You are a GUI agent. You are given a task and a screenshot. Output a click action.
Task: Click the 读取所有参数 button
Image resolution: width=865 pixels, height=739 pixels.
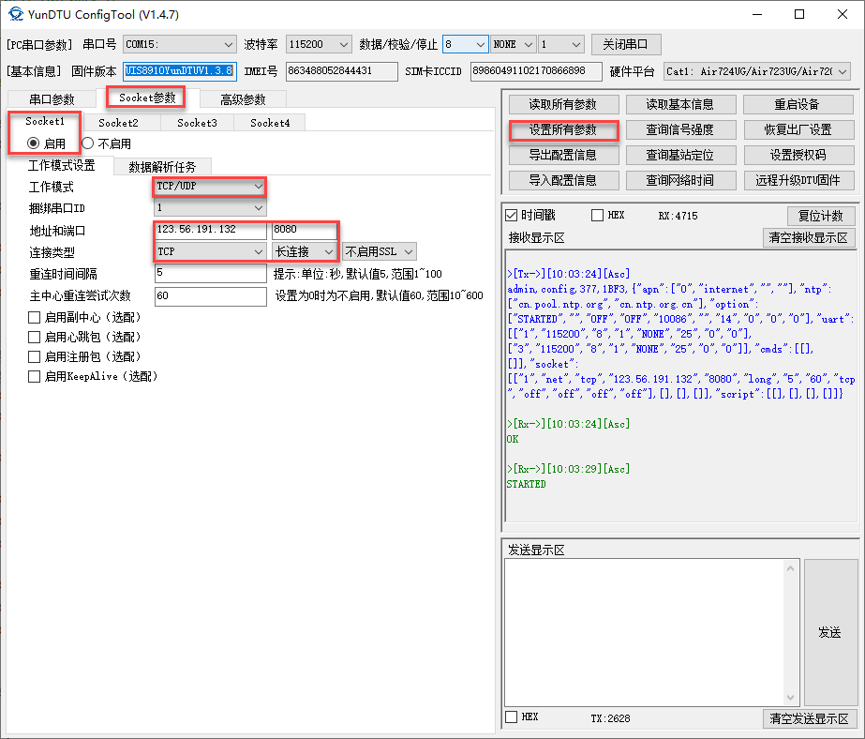click(x=563, y=104)
